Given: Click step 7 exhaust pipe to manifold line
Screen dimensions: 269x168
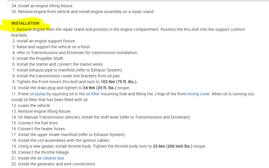Looking at the screenshot, I should click(68, 70).
